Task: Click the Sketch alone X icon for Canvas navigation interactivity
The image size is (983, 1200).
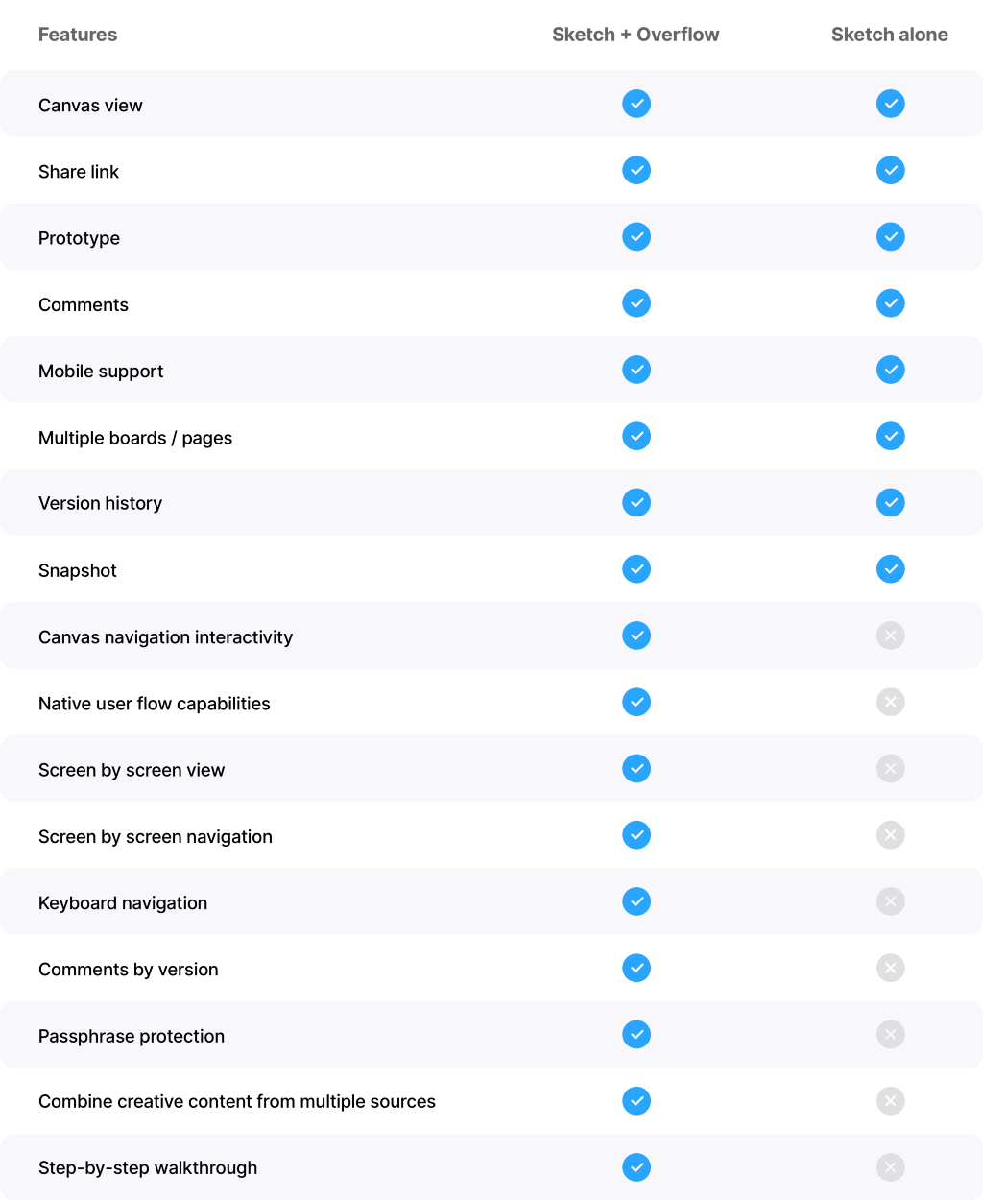Action: (x=891, y=636)
